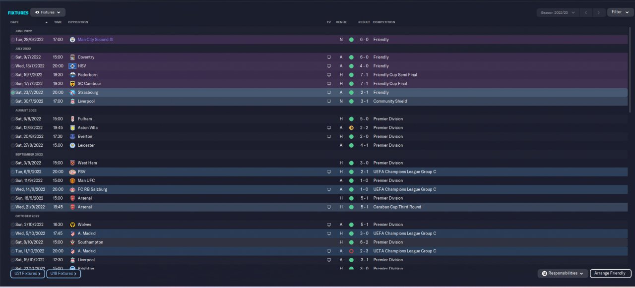This screenshot has height=288, width=635.
Task: Toggle the selection circle beside Sat, 23/7/2022
Action: pyautogui.click(x=13, y=92)
